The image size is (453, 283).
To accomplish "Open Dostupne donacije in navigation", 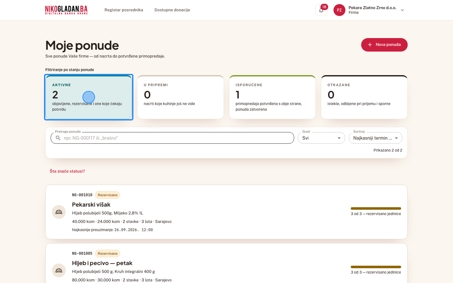I will pos(172,10).
